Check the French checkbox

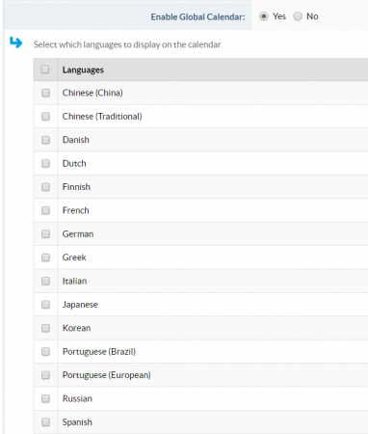click(x=45, y=210)
